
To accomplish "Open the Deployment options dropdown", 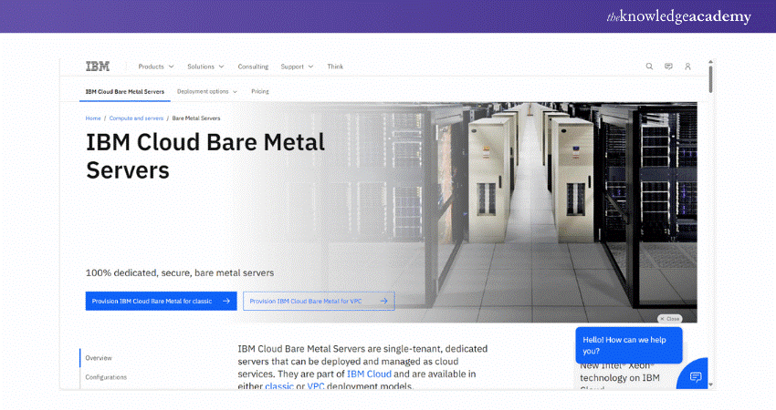I will pos(207,91).
